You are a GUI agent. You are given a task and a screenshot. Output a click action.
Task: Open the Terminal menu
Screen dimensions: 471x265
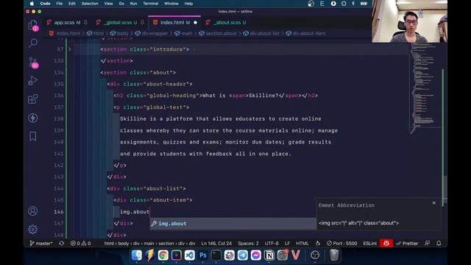(150, 4)
